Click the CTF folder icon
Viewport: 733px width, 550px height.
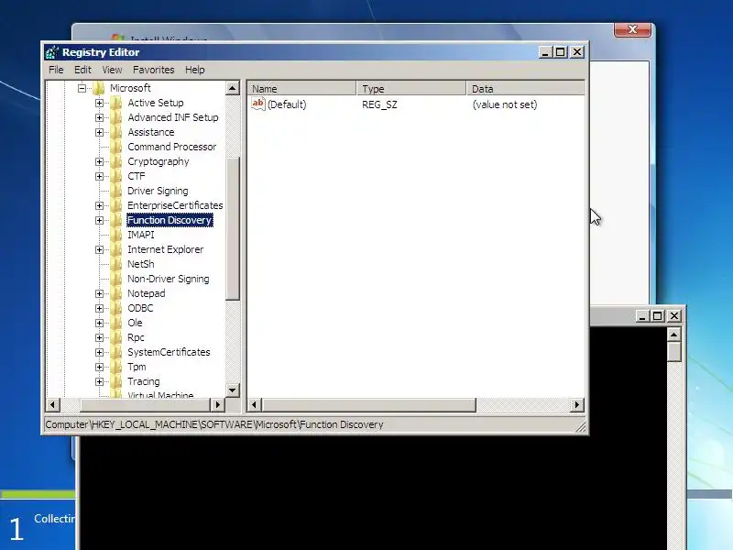[x=116, y=176]
